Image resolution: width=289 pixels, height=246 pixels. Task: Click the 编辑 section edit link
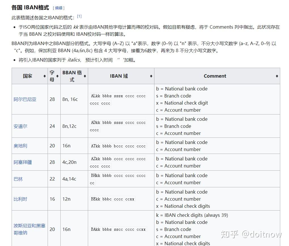coord(59,8)
